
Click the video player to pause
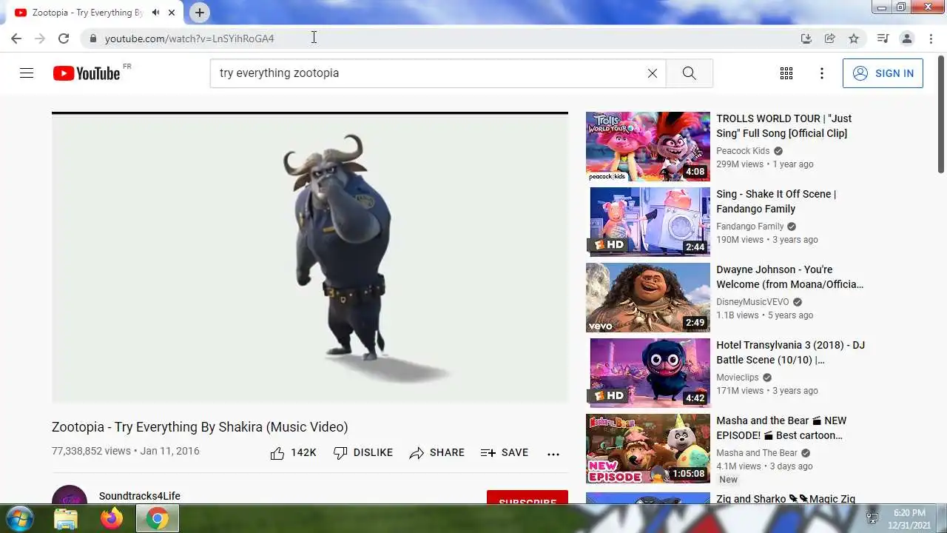point(310,258)
